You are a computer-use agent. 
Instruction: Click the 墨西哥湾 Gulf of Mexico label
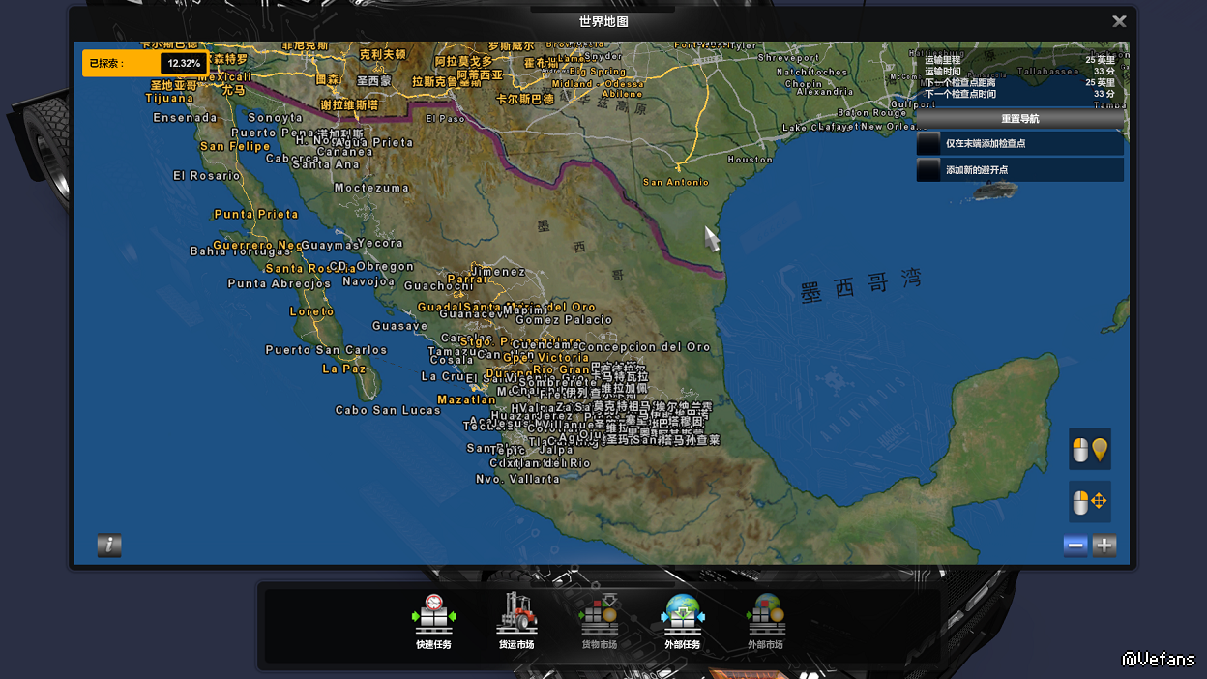861,286
